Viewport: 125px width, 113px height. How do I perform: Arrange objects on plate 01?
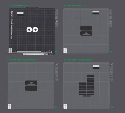click(56, 17)
